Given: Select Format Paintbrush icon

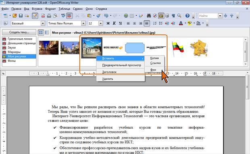Looking at the screenshot, I should pyautogui.click(x=98, y=16).
